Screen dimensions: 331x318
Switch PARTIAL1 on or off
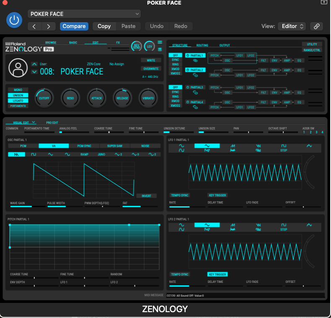[x=195, y=56]
